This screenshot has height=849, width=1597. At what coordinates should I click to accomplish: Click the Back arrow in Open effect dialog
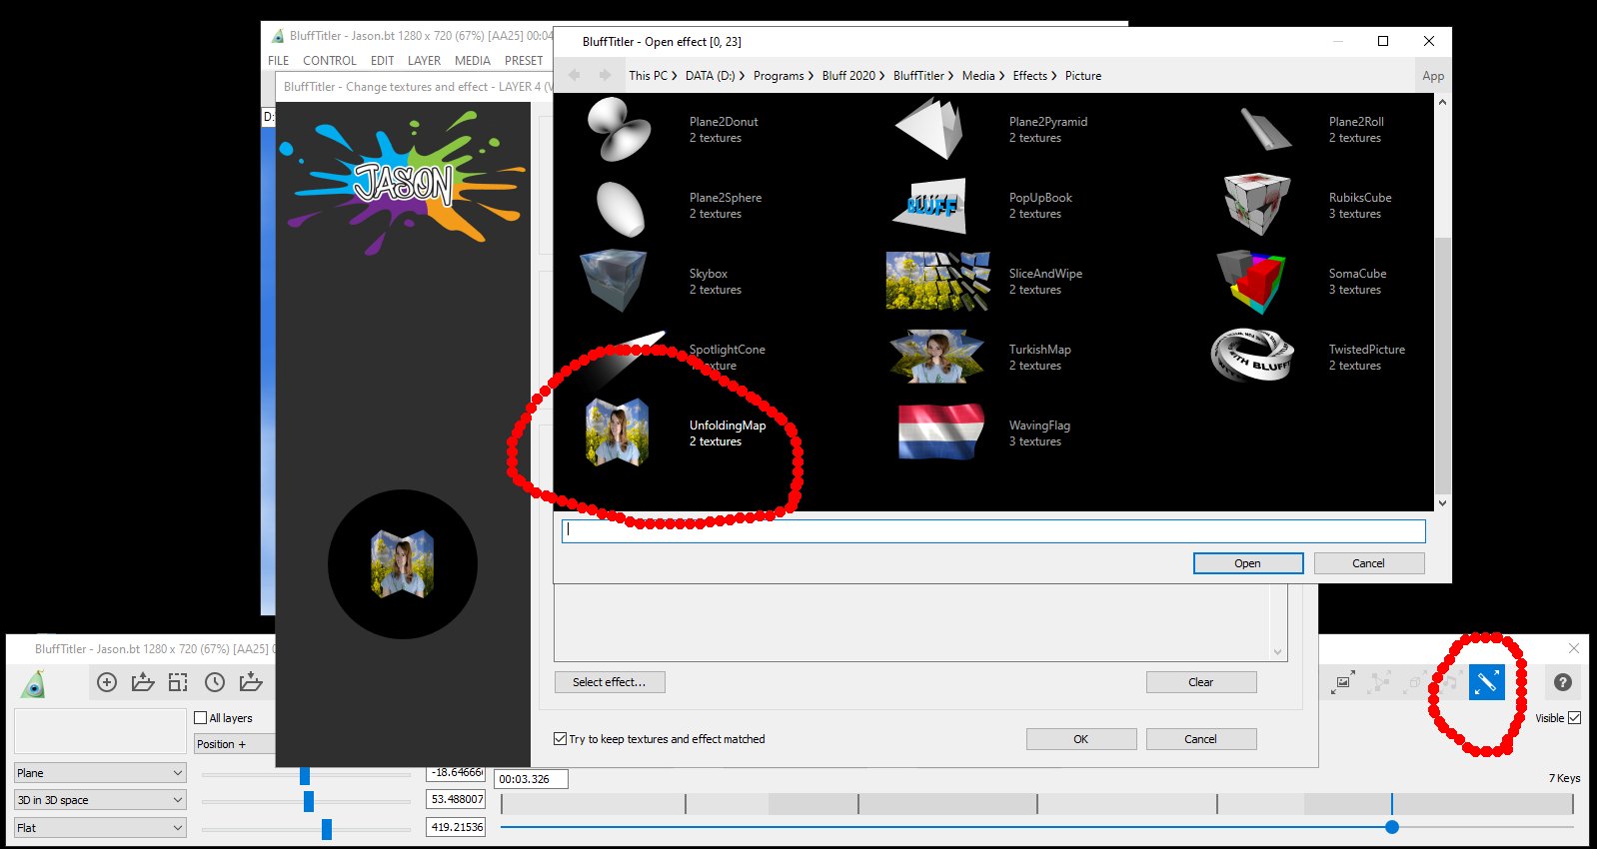tap(575, 75)
